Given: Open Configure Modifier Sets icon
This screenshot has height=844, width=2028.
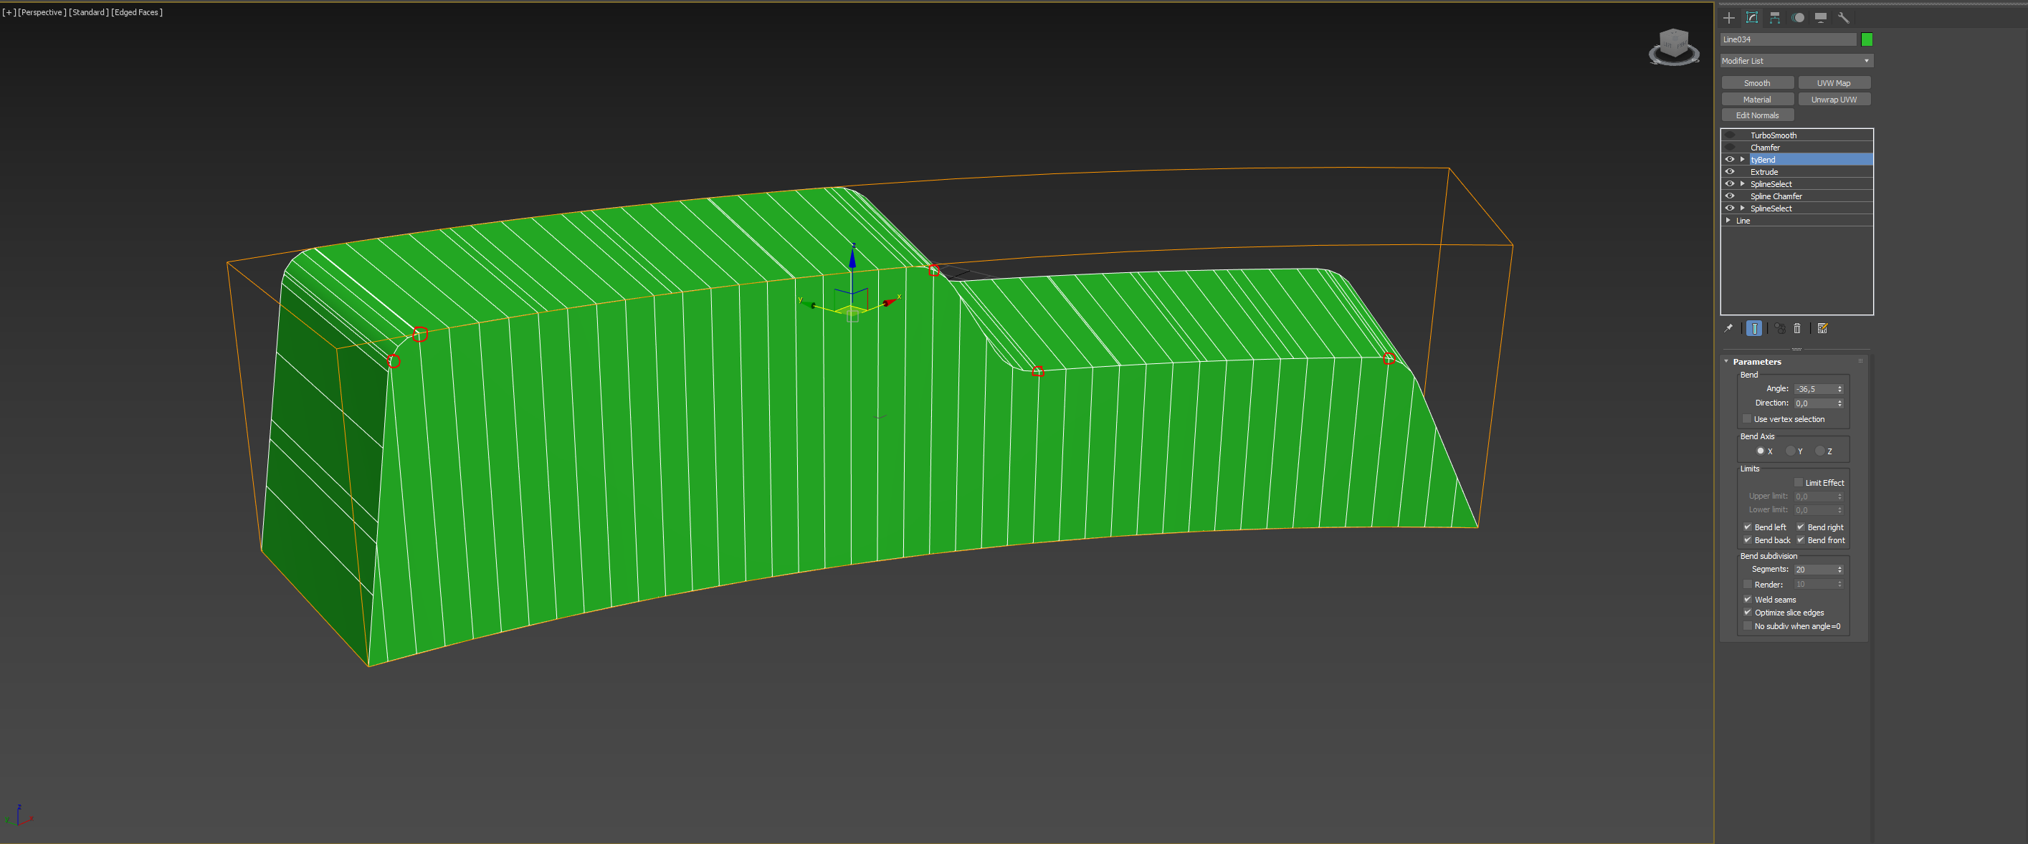Looking at the screenshot, I should tap(1822, 329).
